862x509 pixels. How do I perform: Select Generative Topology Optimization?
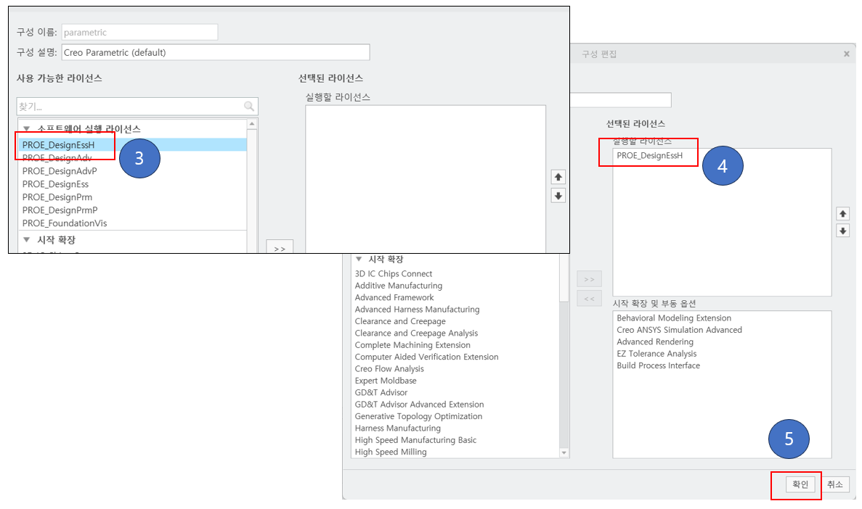(x=418, y=416)
